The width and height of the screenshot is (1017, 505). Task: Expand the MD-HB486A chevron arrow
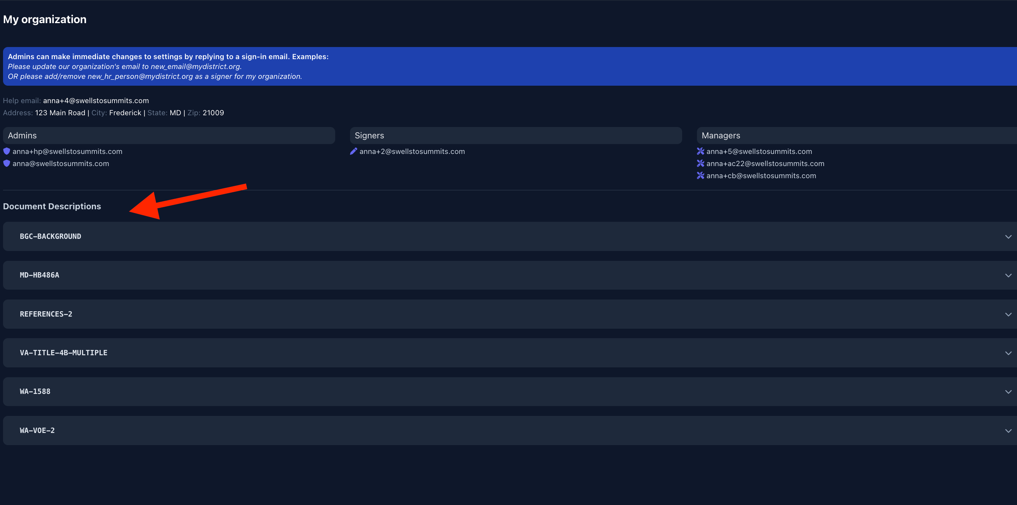click(x=1008, y=275)
